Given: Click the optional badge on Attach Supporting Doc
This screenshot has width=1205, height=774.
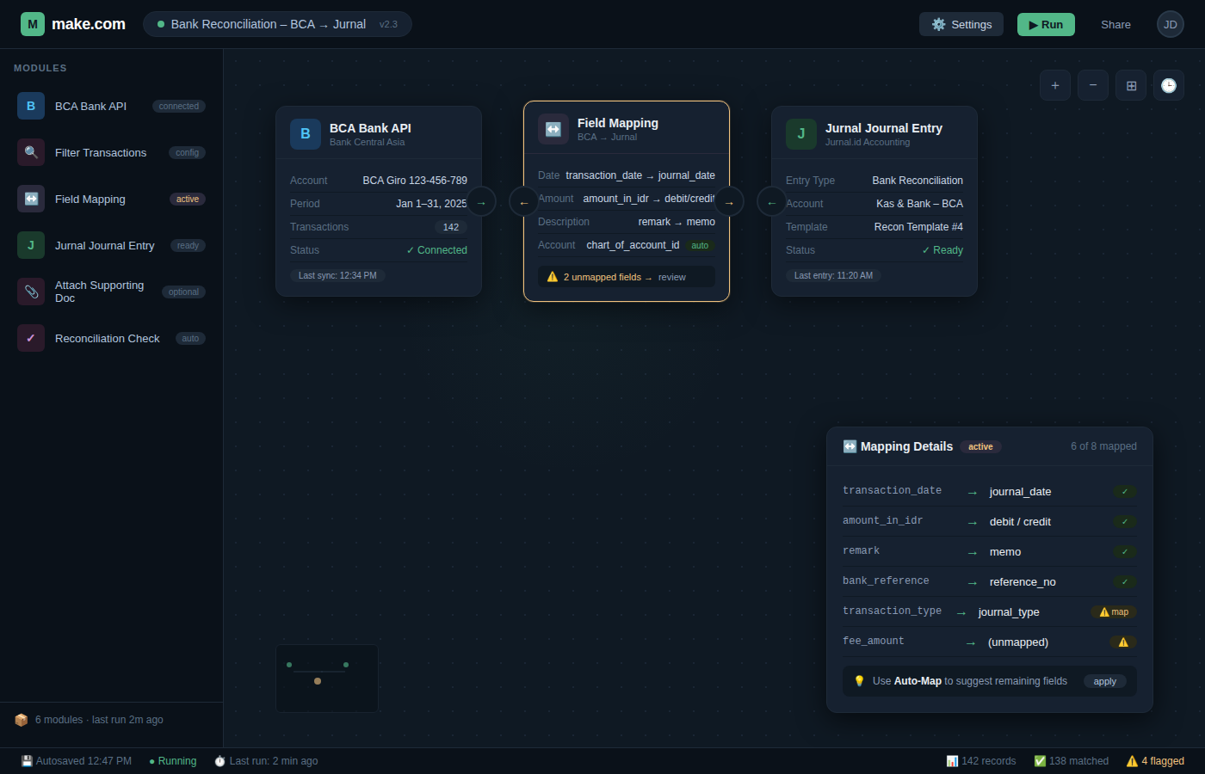Looking at the screenshot, I should [x=183, y=292].
